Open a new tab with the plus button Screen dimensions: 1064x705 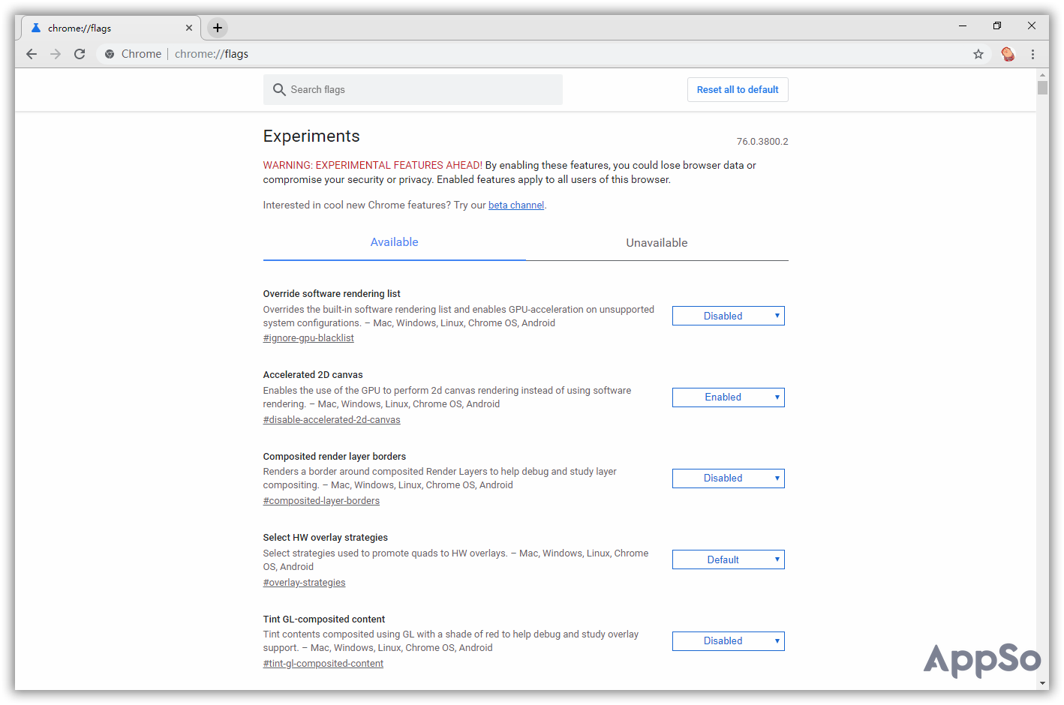(217, 28)
